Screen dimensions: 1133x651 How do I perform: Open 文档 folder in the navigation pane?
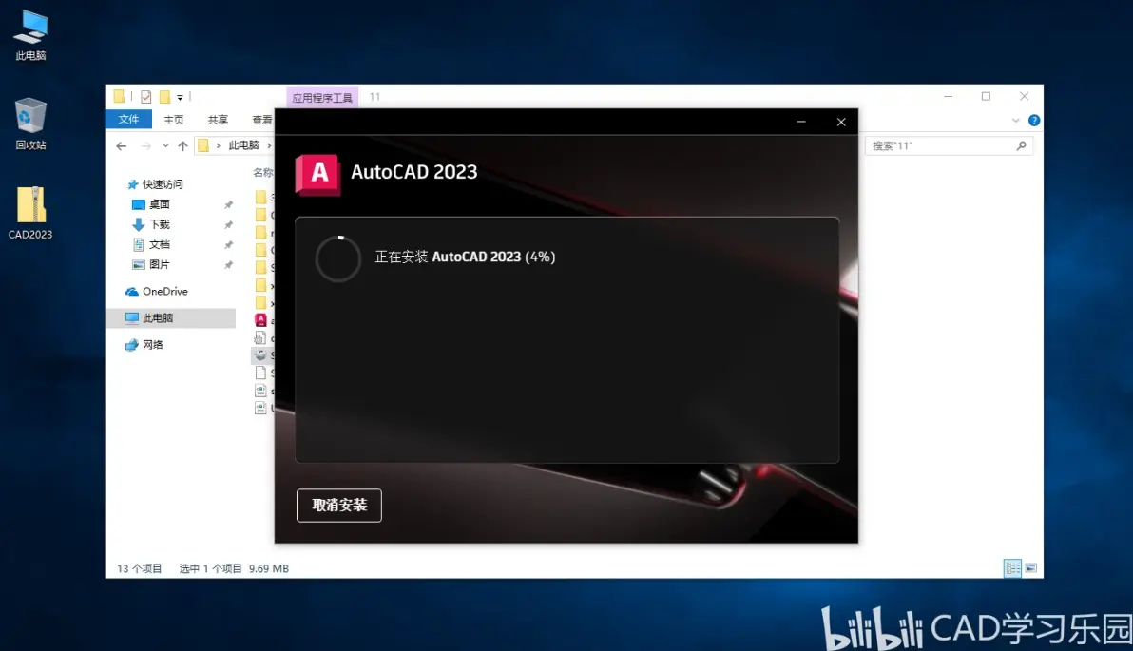click(151, 245)
